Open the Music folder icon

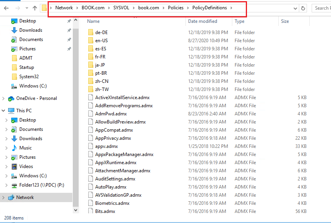point(14,148)
